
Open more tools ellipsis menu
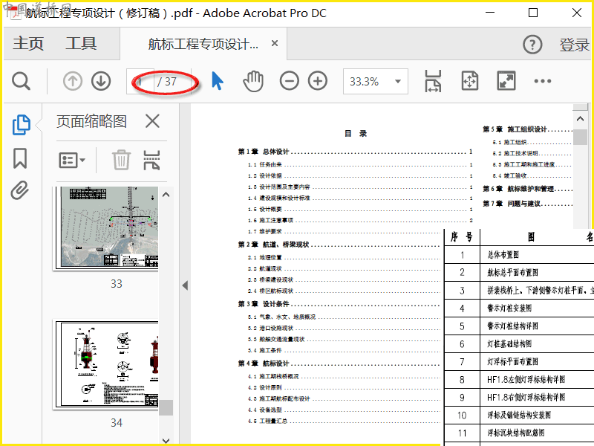543,81
